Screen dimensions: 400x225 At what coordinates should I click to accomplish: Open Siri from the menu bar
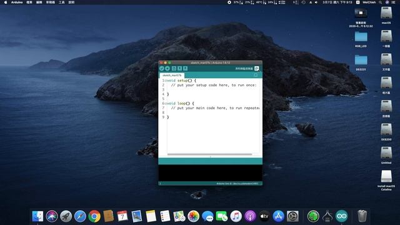point(387,2)
